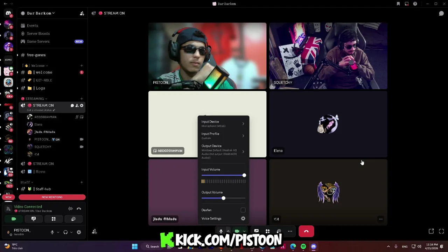This screenshot has height=252, width=448.
Task: Open Input Profile submenu
Action: coord(223,136)
